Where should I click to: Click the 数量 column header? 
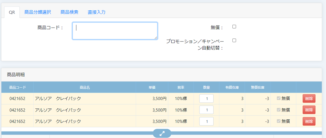[206, 87]
